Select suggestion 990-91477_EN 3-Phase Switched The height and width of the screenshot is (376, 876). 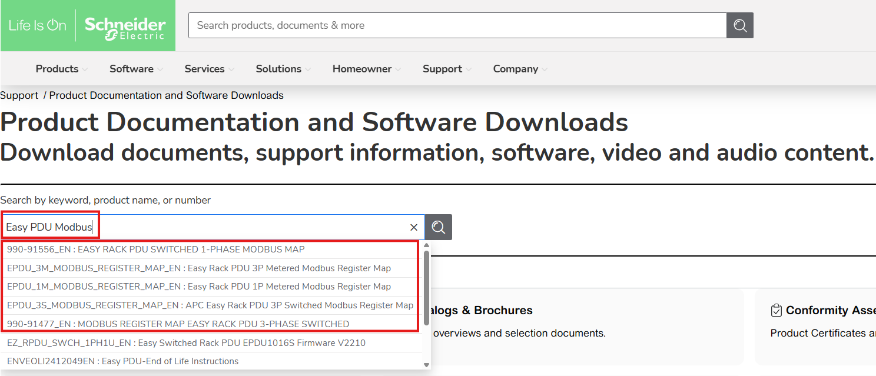212,324
